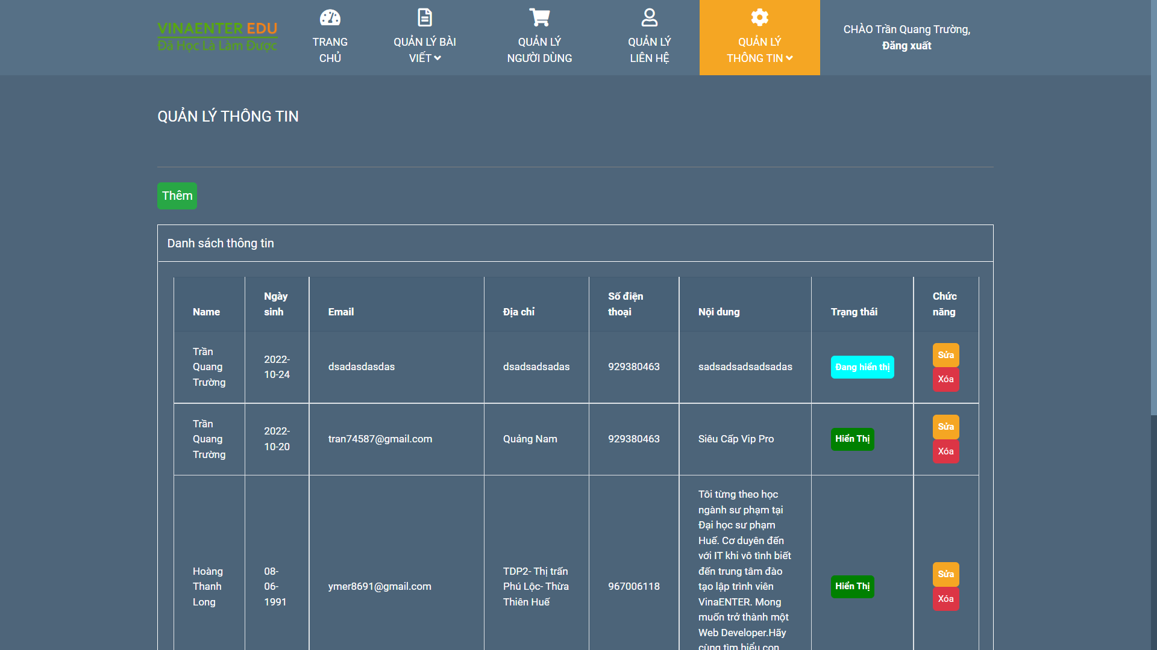Screen dimensions: 1157x650
Task: Select the shopping cart icon above Quản Lý Người Dùng
Action: click(x=539, y=17)
